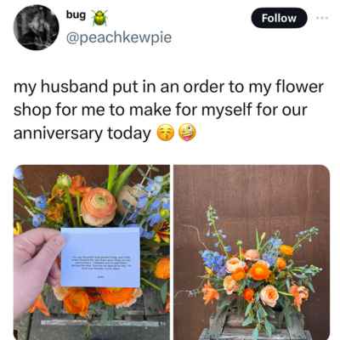Click the hand holding the card
This screenshot has width=340, height=340.
point(36,265)
